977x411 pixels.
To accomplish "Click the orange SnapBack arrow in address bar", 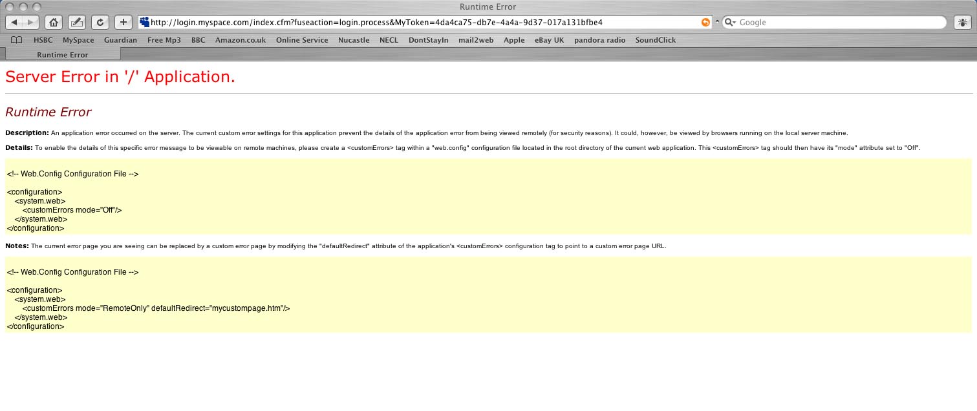I will tap(705, 23).
